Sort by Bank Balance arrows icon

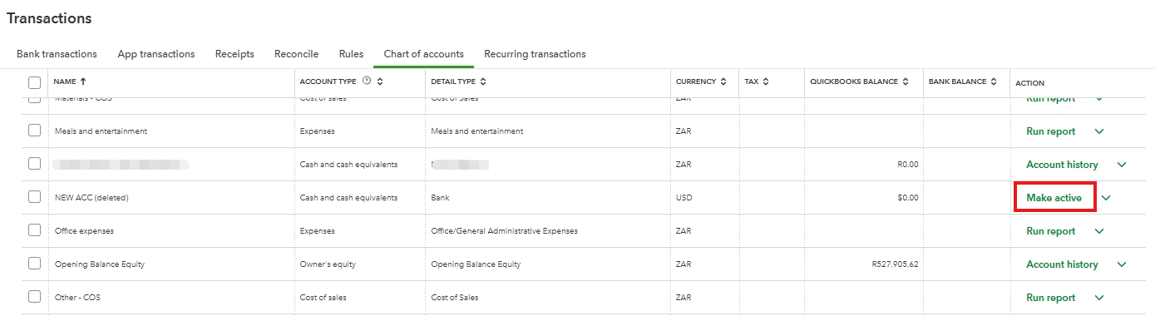[x=994, y=81]
